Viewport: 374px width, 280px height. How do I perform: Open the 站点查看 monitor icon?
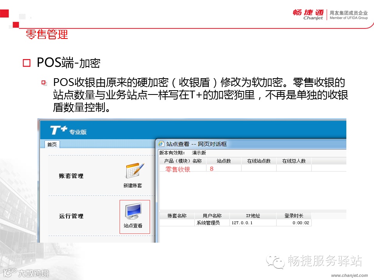tap(134, 211)
